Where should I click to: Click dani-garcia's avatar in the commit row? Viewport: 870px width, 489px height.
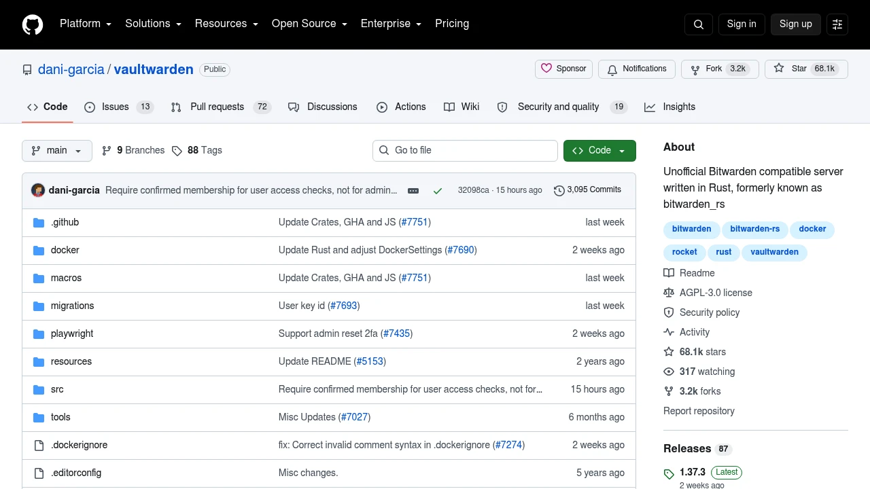38,190
